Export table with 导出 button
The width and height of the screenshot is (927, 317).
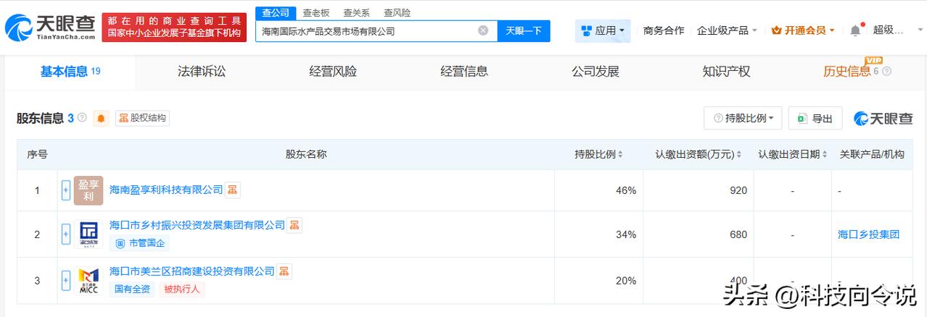click(815, 118)
